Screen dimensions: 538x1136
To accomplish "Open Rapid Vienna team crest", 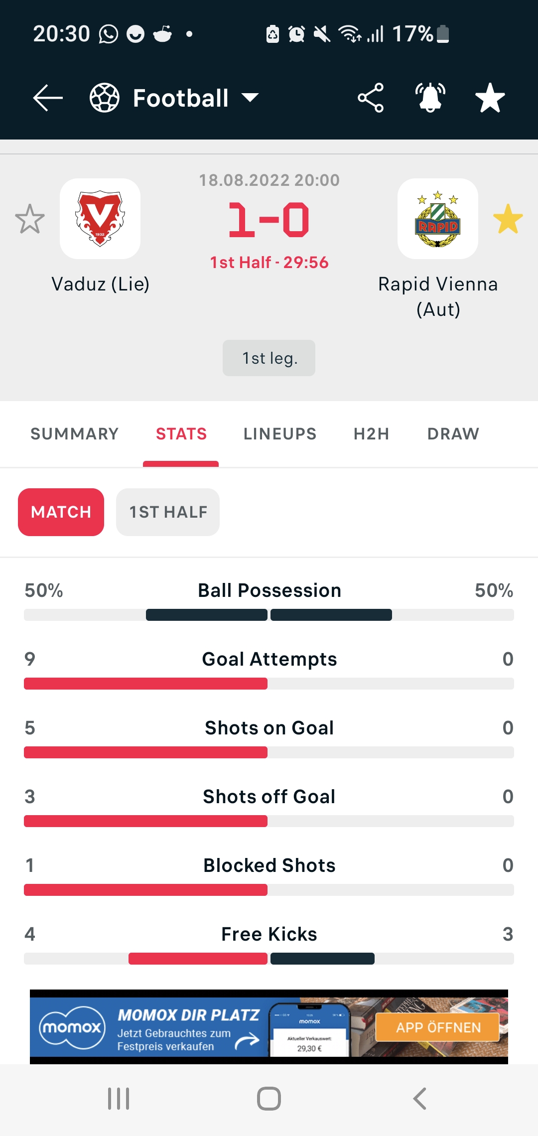I will (438, 219).
